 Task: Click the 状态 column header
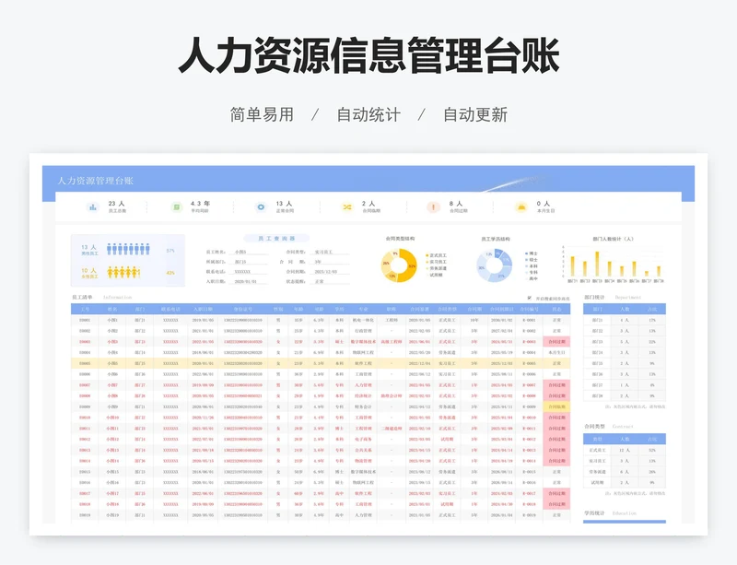coord(556,309)
